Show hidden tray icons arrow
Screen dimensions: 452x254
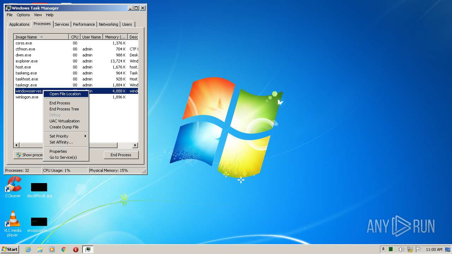[383, 249]
